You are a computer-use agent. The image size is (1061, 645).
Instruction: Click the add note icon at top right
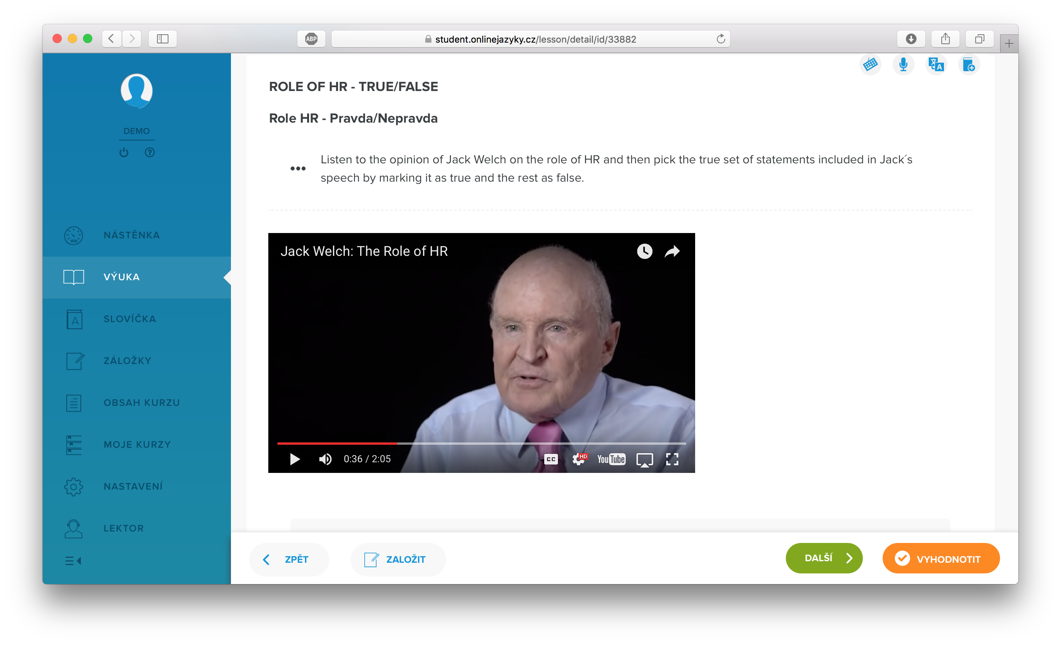pos(968,65)
